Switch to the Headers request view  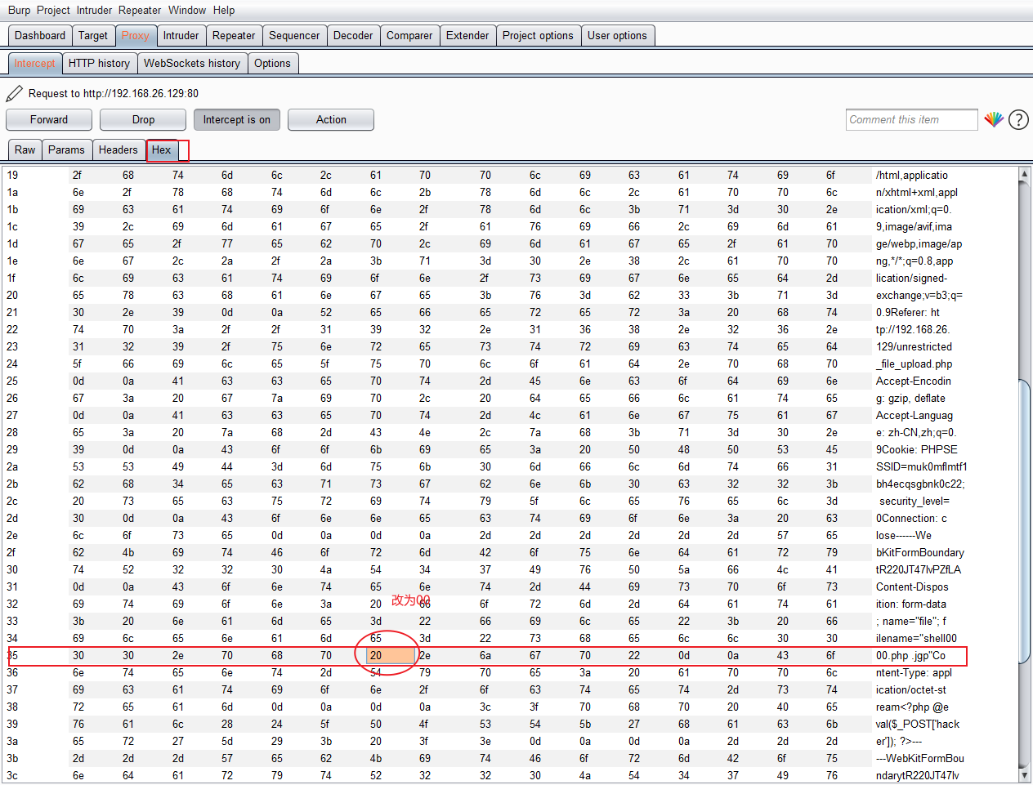click(x=119, y=149)
